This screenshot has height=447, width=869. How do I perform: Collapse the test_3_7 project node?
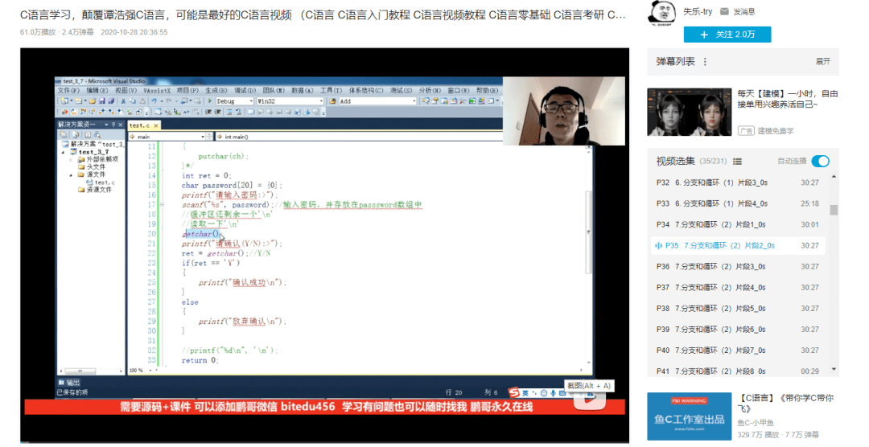pos(64,152)
